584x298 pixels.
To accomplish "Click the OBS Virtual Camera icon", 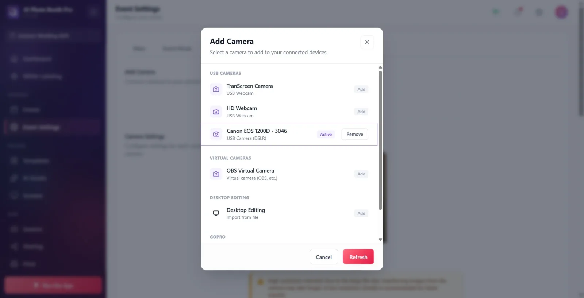I will [216, 174].
